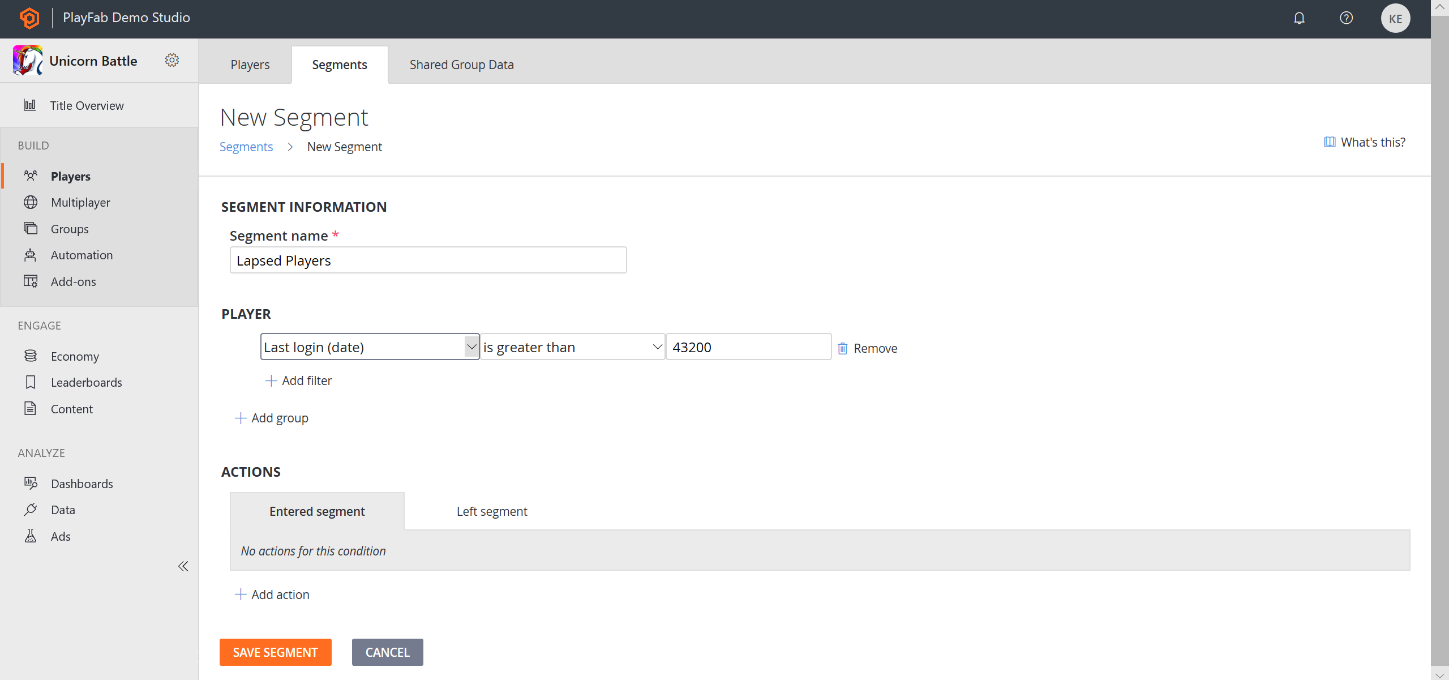The height and width of the screenshot is (680, 1449).
Task: Click the Dashboards analyze icon
Action: (x=31, y=482)
